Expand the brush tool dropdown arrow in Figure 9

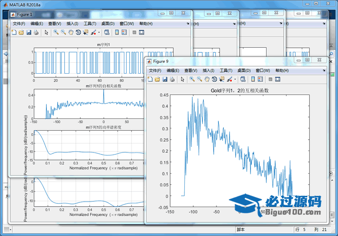235,79
